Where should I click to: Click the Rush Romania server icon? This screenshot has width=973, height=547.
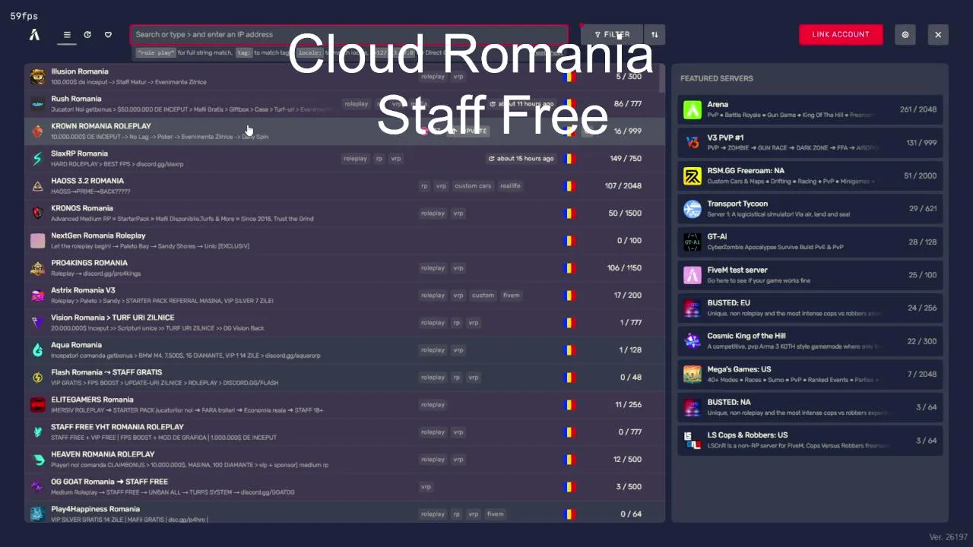(37, 103)
